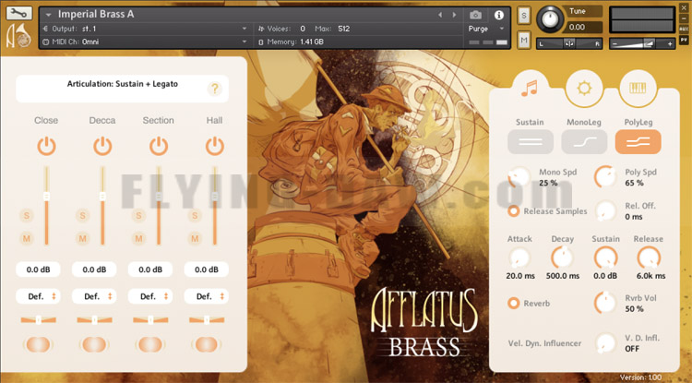Viewport: 692px width, 383px height.
Task: Click the Max voices value 512
Action: [343, 29]
